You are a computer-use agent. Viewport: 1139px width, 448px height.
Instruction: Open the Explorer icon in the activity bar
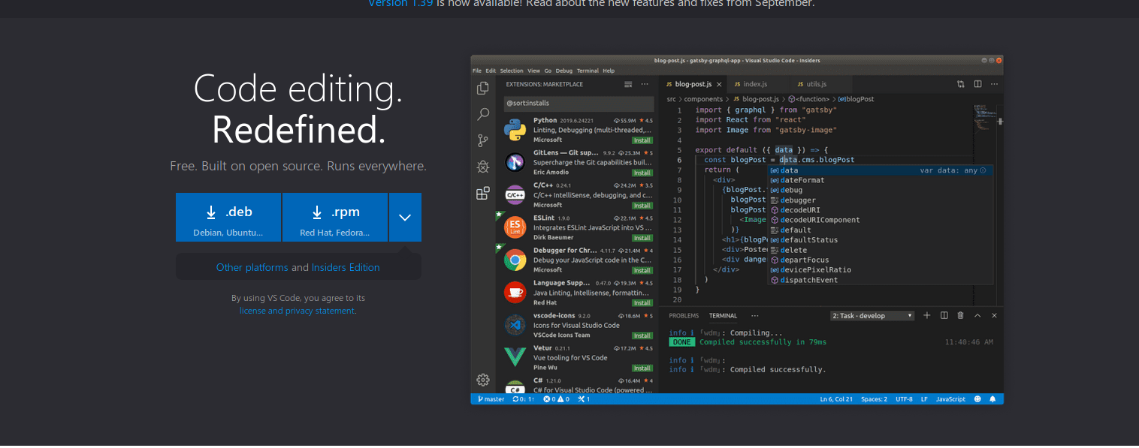[x=483, y=89]
